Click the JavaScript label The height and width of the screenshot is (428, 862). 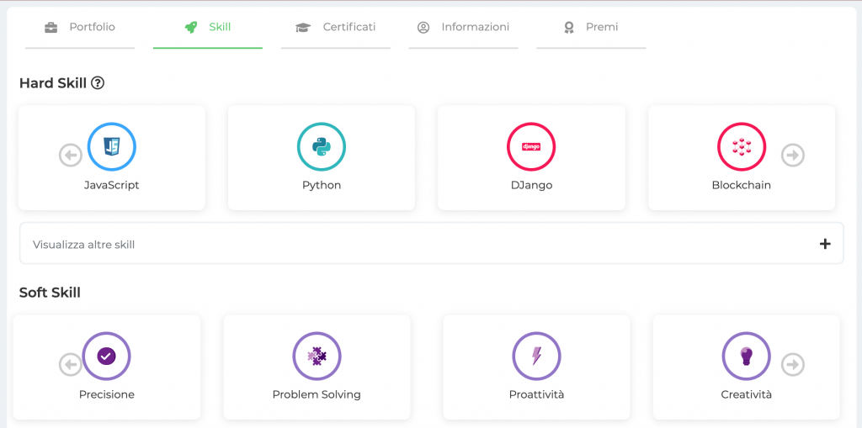coord(112,185)
